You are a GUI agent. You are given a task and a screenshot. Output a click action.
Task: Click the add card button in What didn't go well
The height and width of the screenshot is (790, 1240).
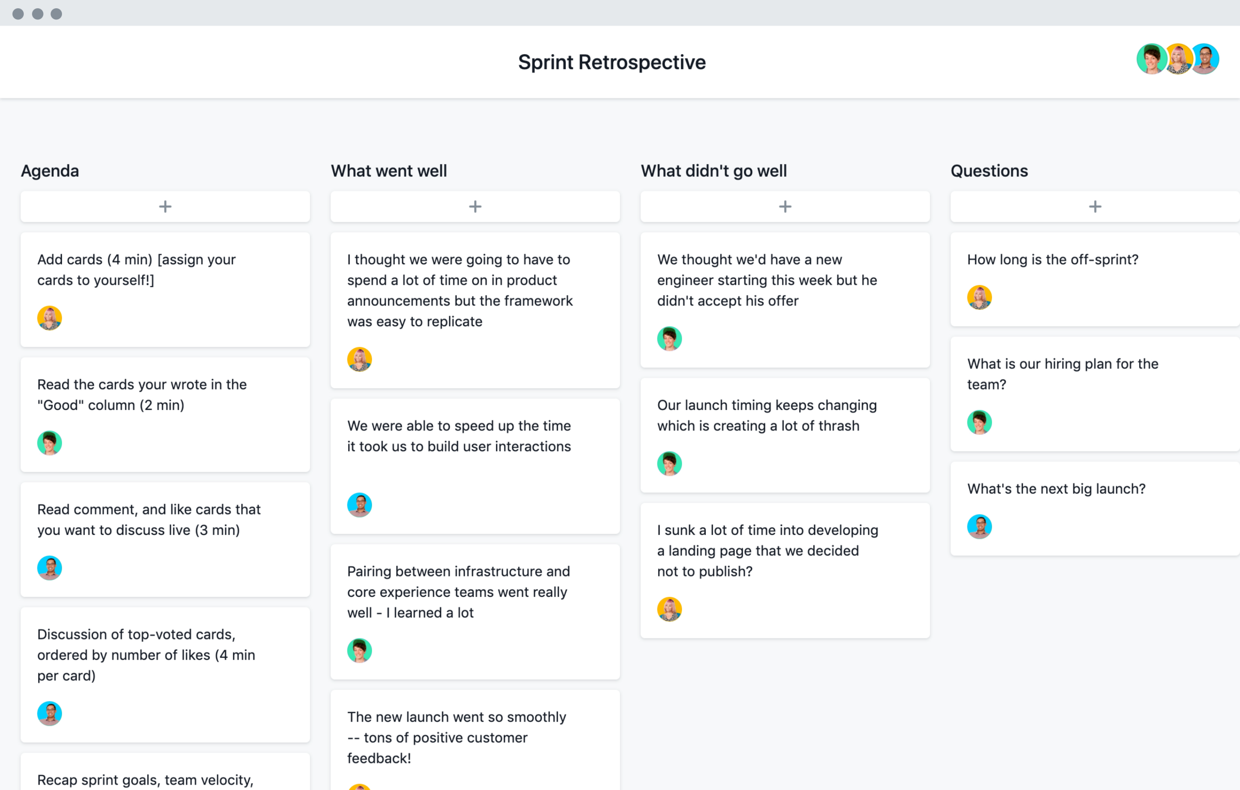click(785, 206)
